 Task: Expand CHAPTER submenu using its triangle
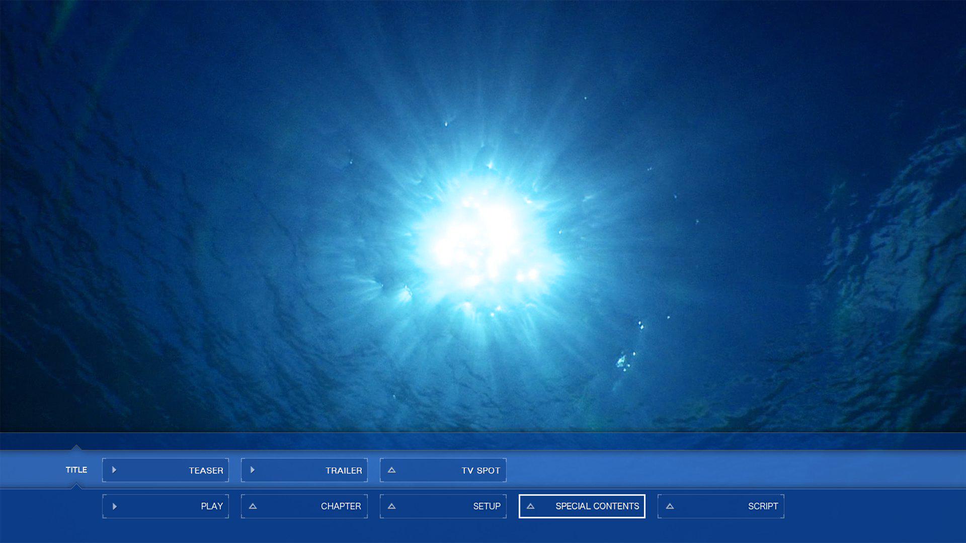click(x=253, y=506)
